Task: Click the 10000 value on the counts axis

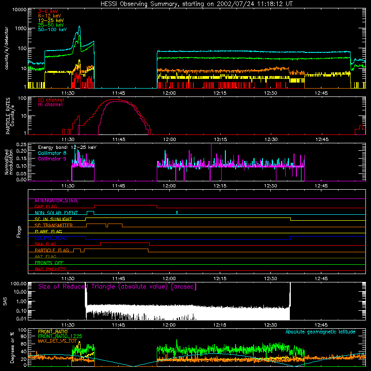Action: (x=19, y=9)
